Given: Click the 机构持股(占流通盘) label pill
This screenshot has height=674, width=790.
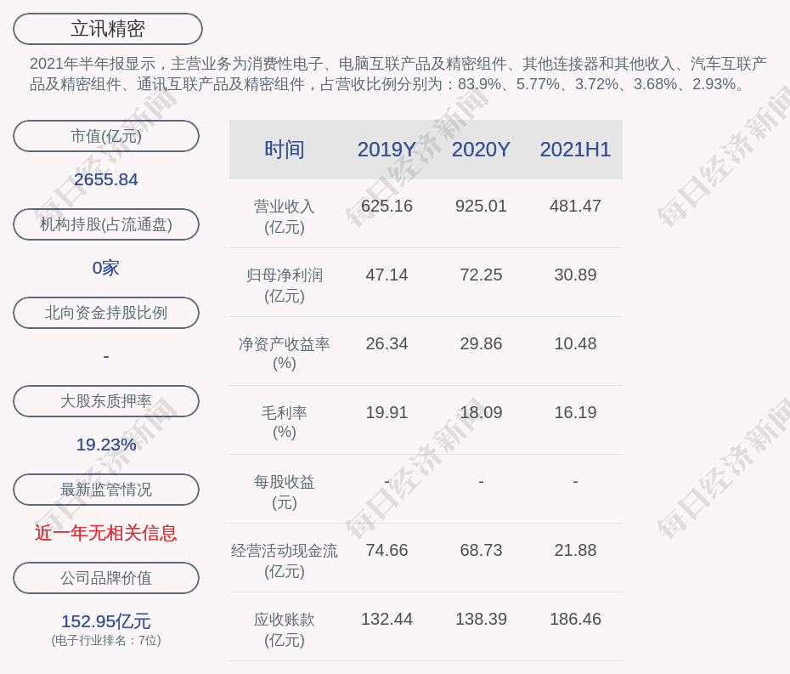Looking at the screenshot, I should (x=106, y=224).
